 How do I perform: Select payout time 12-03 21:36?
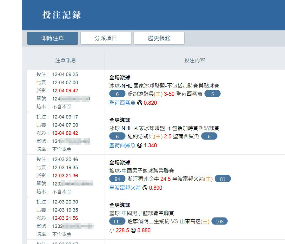coord(65,176)
